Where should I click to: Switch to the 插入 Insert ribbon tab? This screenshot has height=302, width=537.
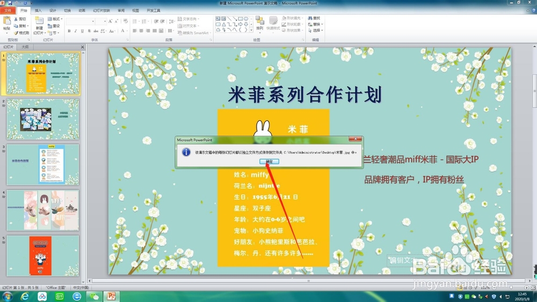click(38, 11)
